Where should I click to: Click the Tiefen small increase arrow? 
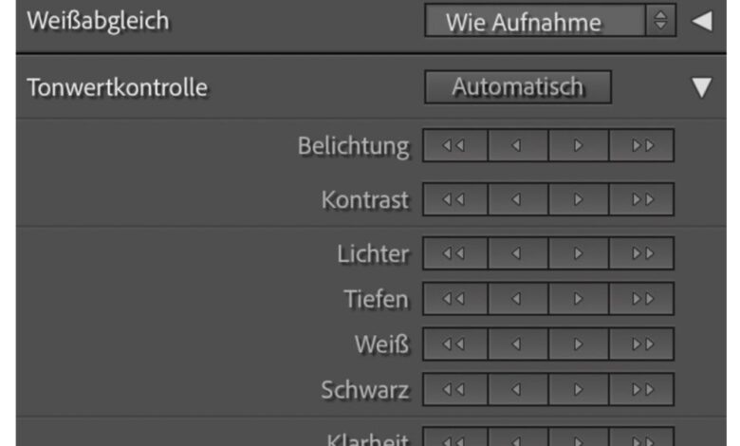click(x=579, y=299)
